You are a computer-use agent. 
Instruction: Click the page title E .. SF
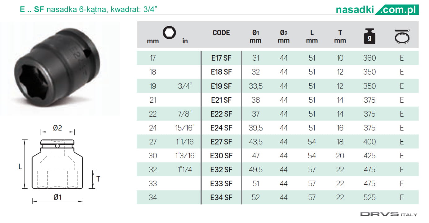[32, 10]
